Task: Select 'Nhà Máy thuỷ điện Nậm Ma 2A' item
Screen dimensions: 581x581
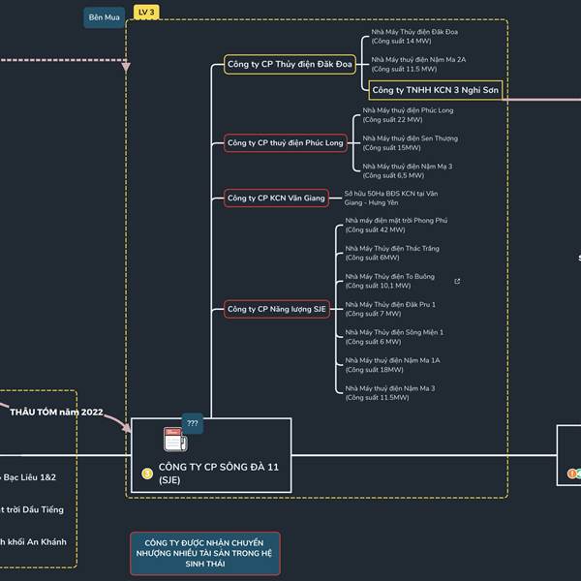Action: click(x=418, y=64)
